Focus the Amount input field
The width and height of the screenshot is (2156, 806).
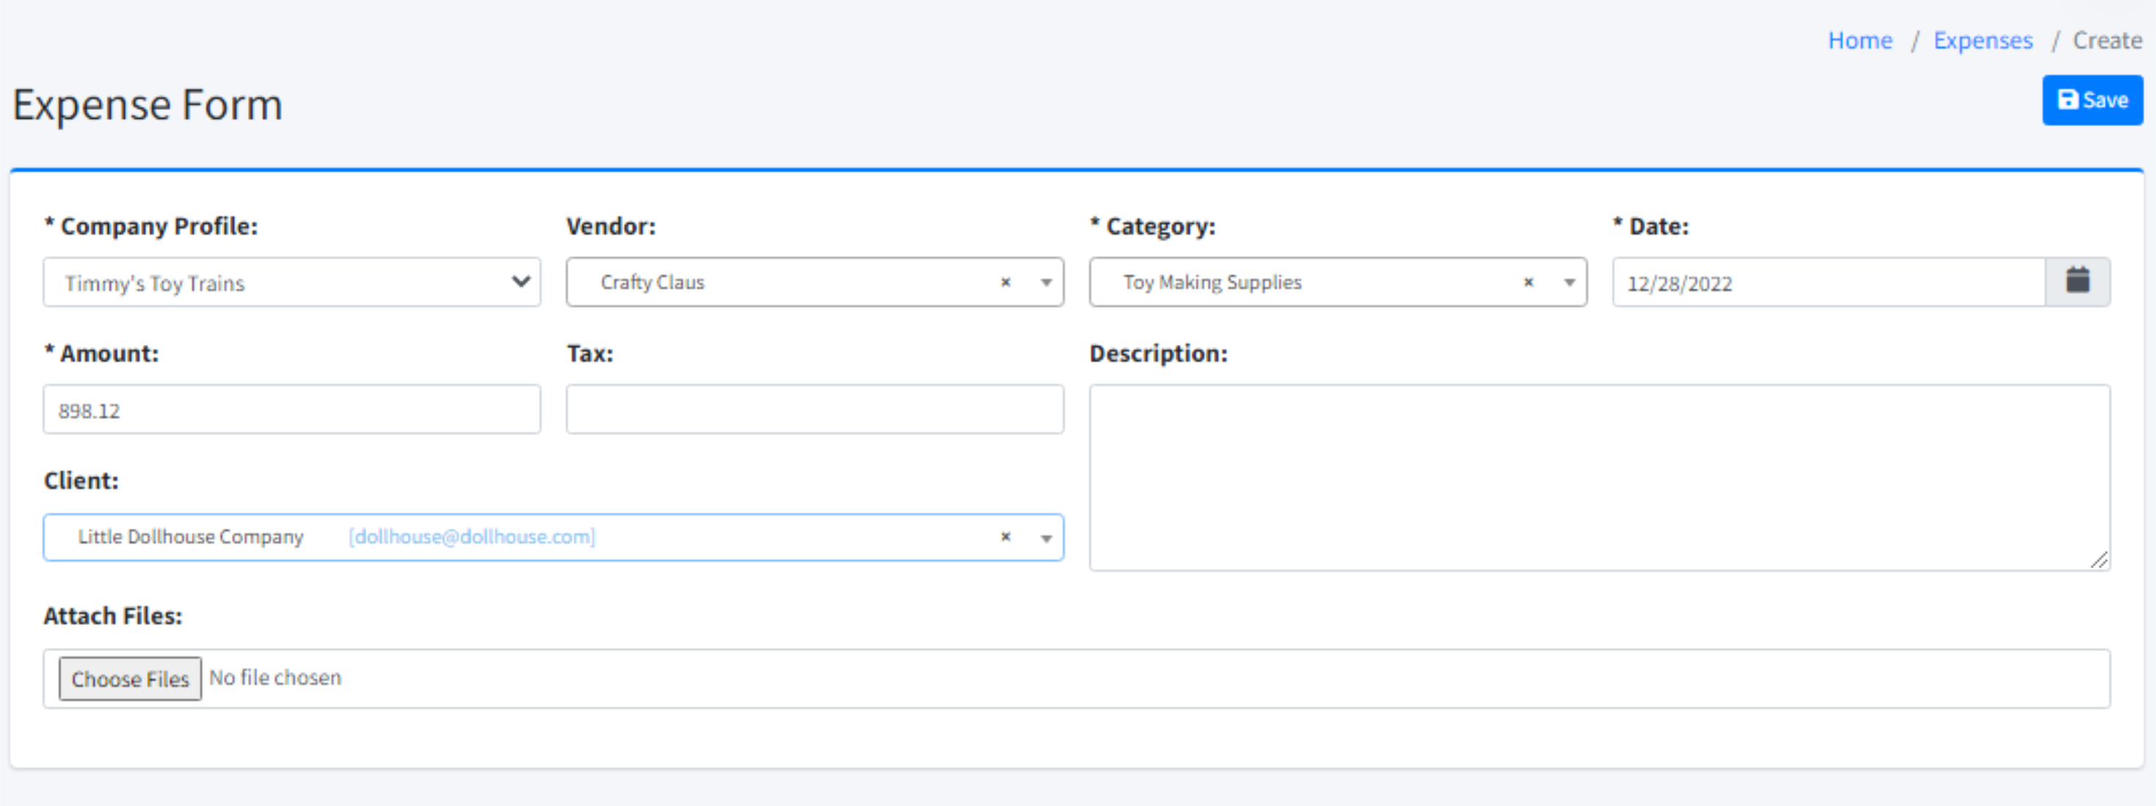(x=291, y=410)
